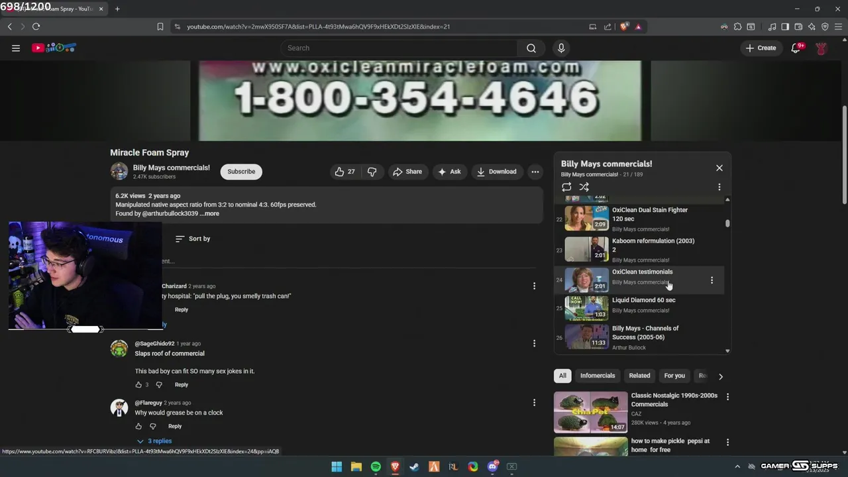848x477 pixels.
Task: Select the Related filter chip
Action: tap(639, 376)
